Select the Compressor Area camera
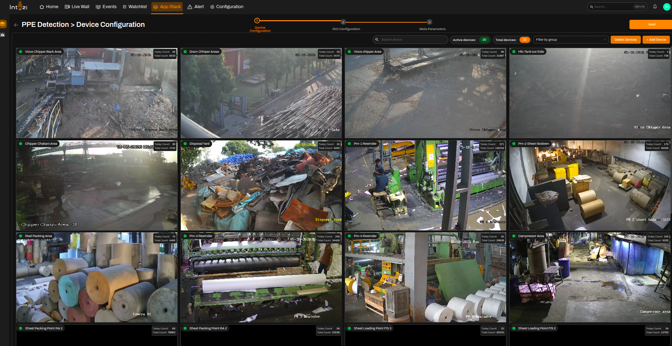 pos(590,277)
